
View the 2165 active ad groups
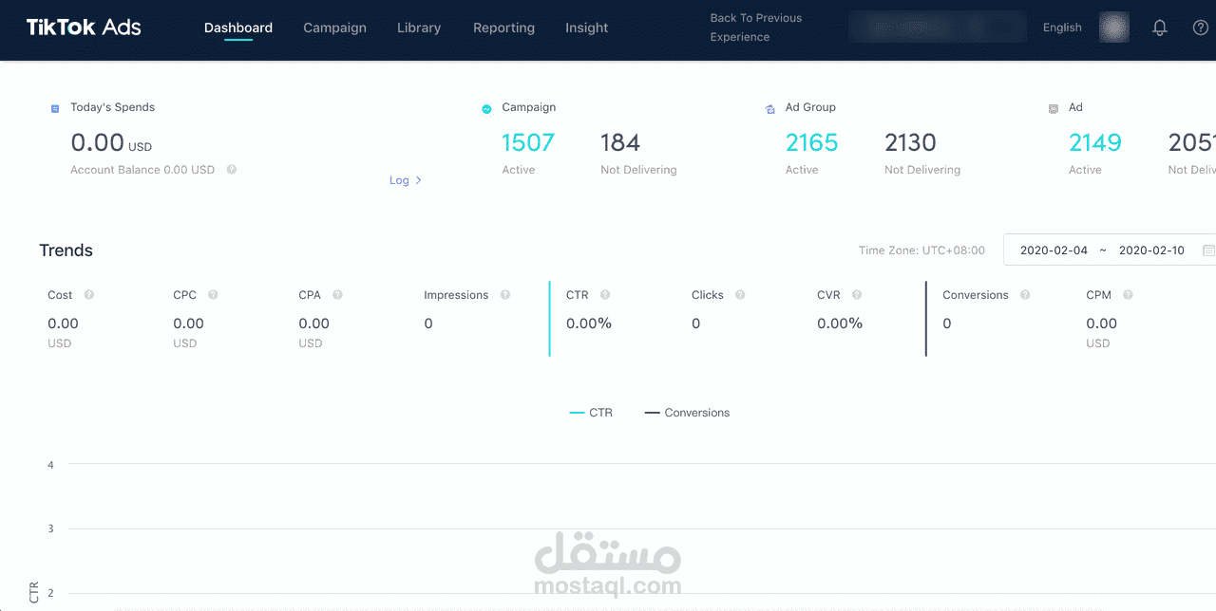point(811,142)
